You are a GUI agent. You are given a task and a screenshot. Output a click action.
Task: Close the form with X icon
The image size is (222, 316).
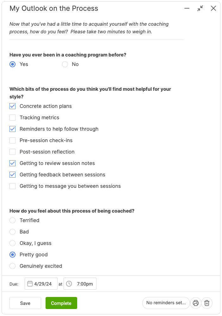213,8
